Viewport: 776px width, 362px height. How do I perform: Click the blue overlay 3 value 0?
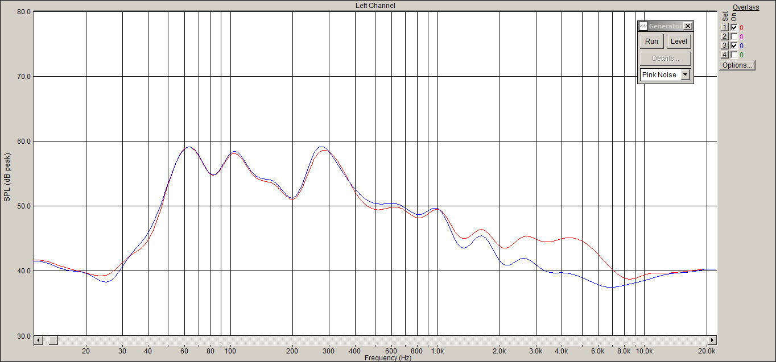coord(741,46)
